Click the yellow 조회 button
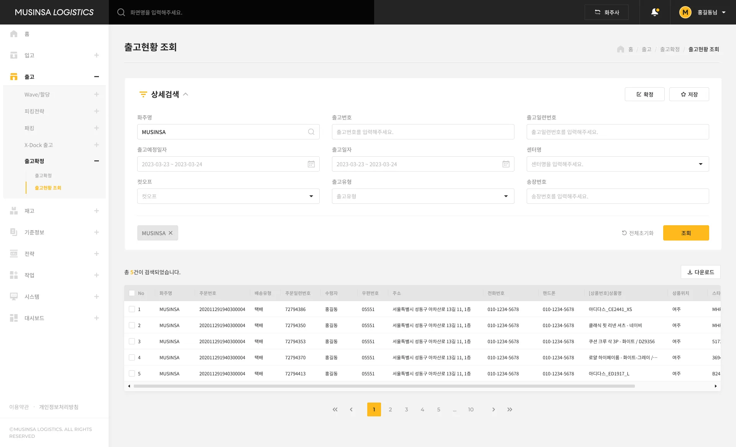The width and height of the screenshot is (736, 447). click(x=686, y=233)
